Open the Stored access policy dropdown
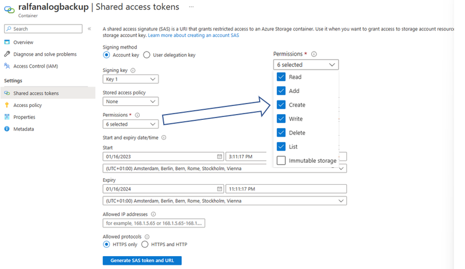 pos(130,101)
